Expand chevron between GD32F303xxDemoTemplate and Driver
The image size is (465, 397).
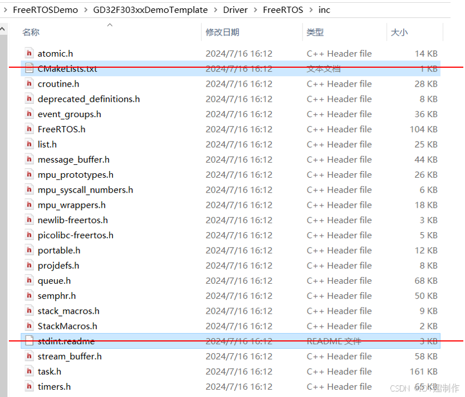click(216, 10)
